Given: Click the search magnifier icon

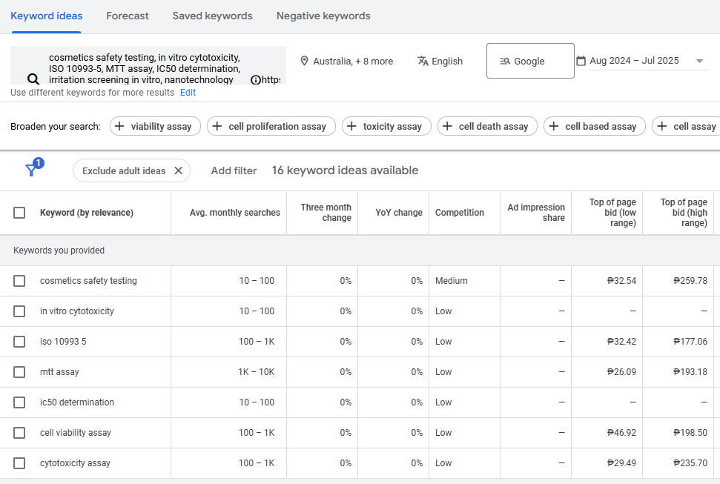Looking at the screenshot, I should click(33, 79).
